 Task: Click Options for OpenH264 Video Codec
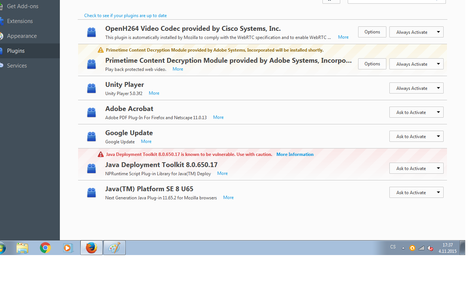pos(372,32)
